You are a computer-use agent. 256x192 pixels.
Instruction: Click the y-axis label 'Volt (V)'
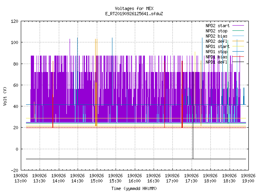click(x=5, y=96)
